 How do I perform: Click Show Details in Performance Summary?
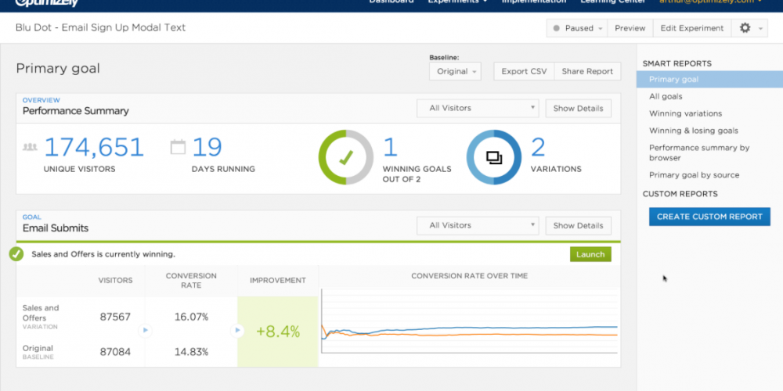579,108
